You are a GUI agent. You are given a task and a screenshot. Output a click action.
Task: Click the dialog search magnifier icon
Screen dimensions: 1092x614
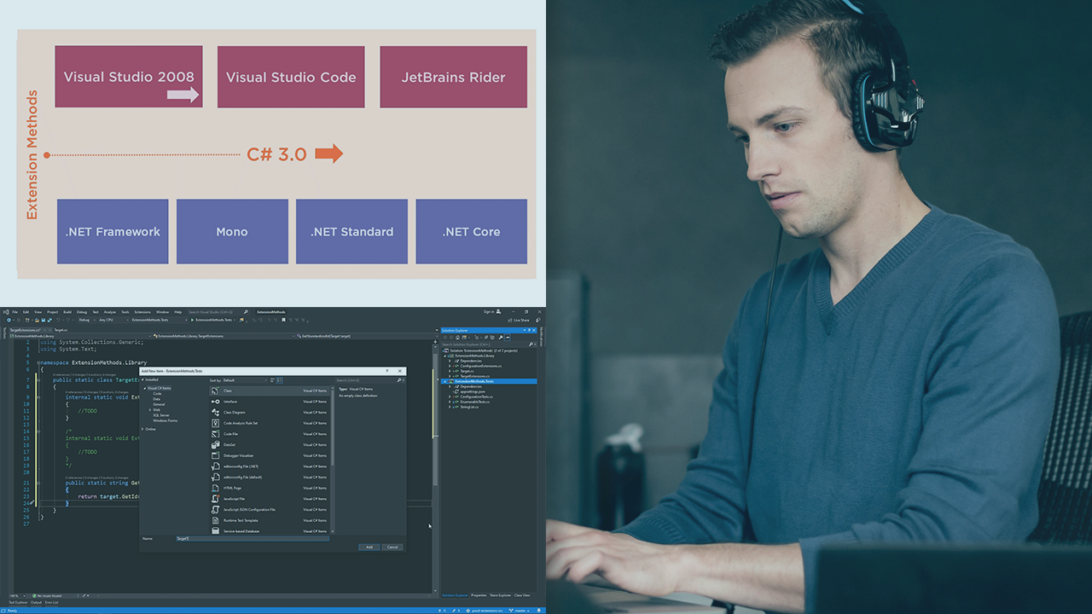[399, 380]
